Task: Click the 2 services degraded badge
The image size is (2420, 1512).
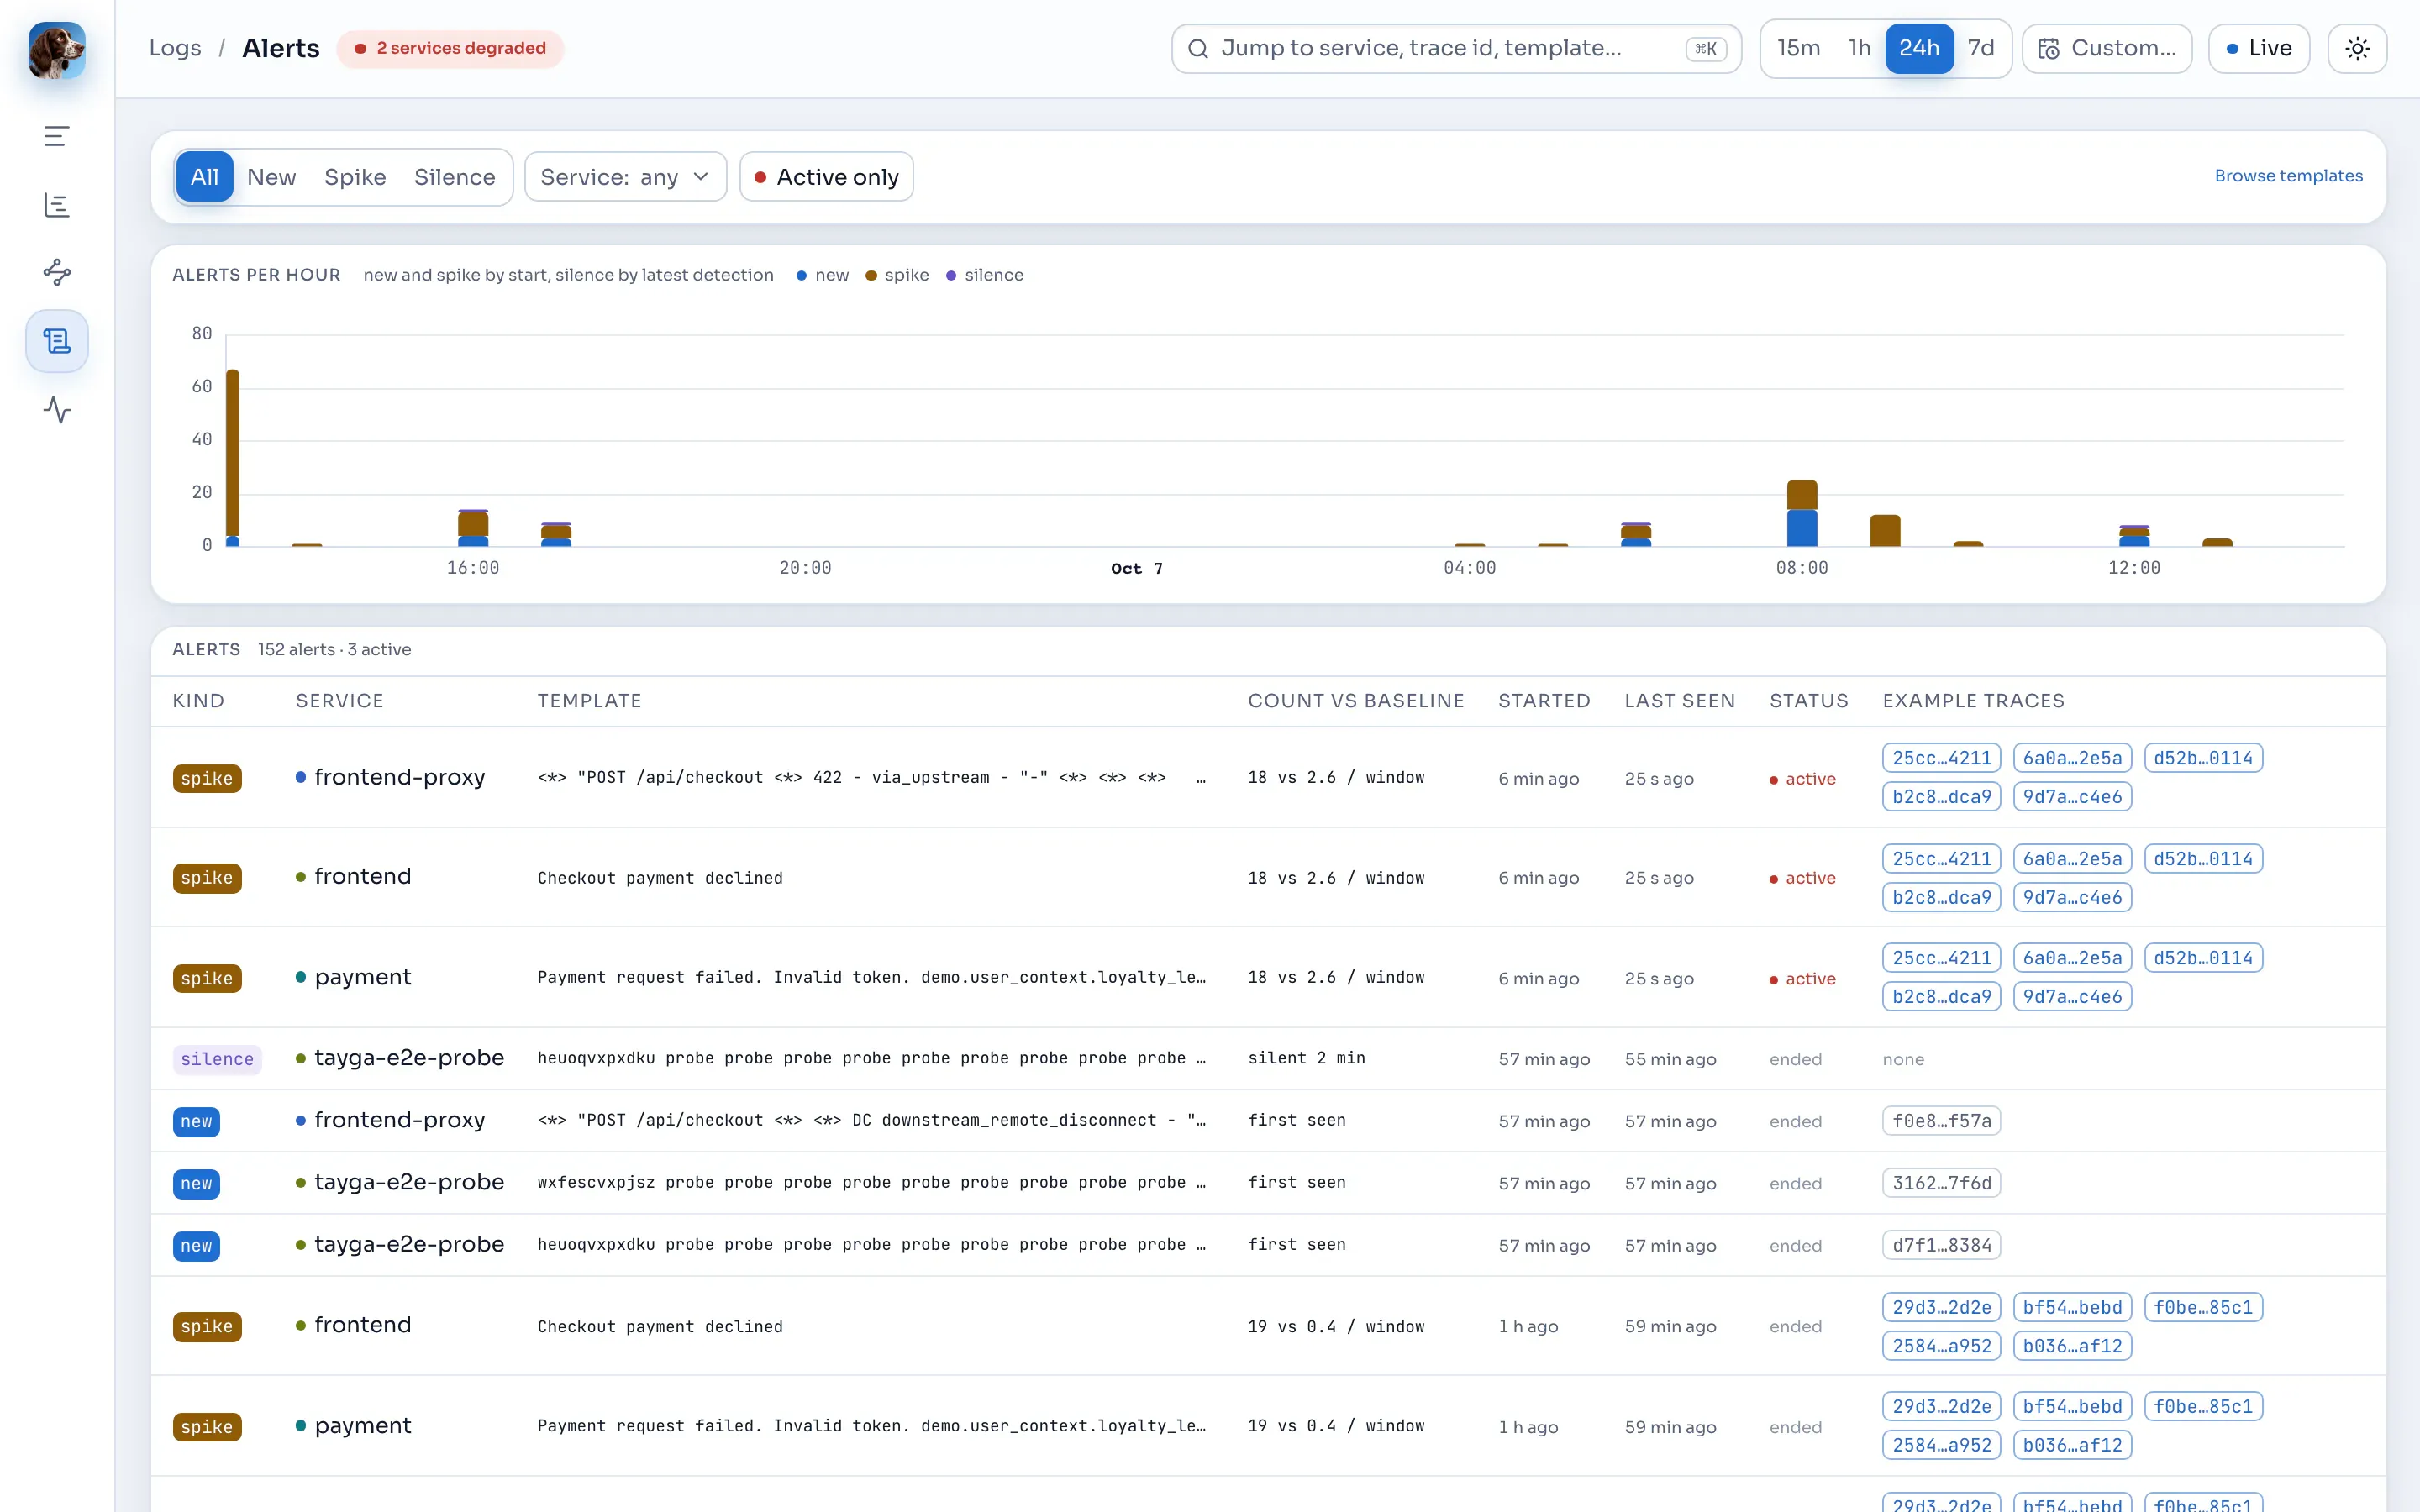Action: [x=450, y=48]
